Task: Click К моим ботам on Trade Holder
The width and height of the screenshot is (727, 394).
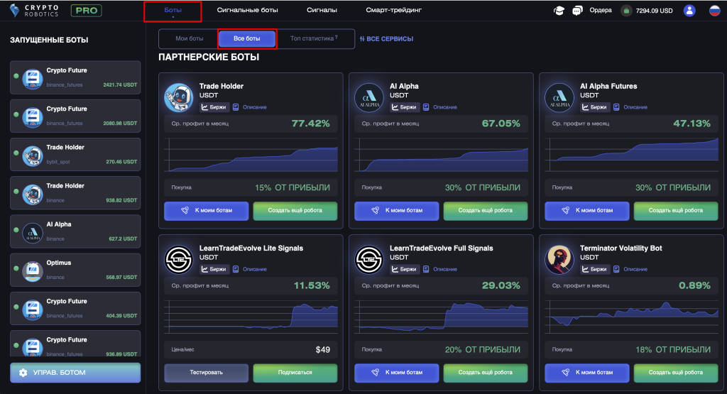Action: (207, 210)
